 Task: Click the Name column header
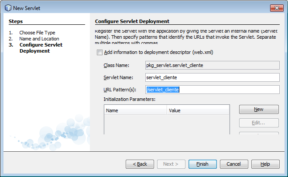point(135,111)
